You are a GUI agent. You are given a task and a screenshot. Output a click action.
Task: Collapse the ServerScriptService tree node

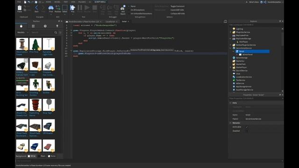[230, 48]
